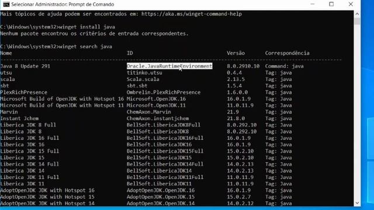Close the Command Prompt window

point(351,4)
